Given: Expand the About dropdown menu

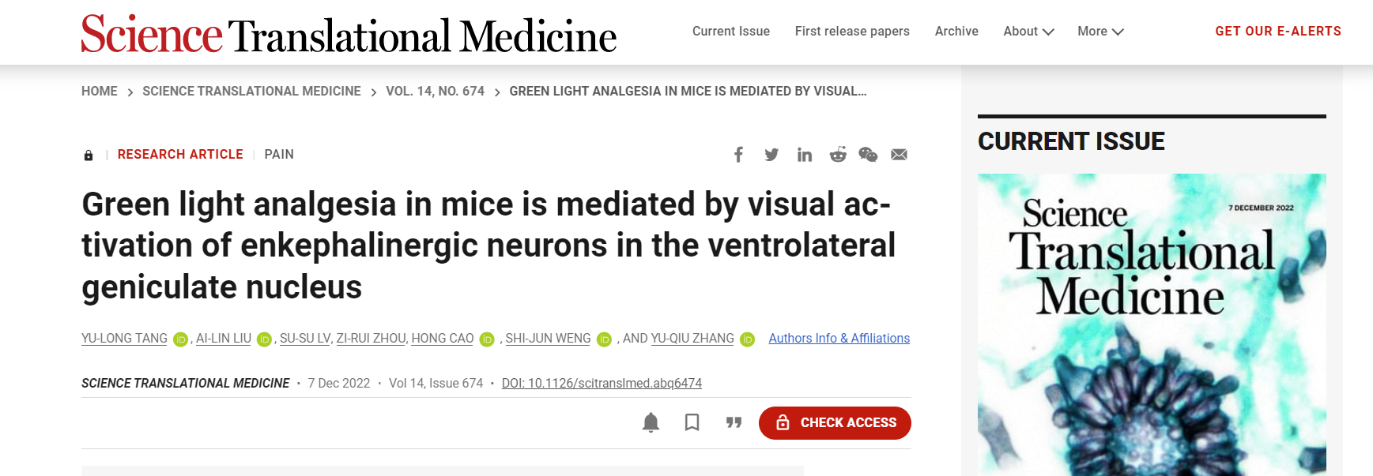Looking at the screenshot, I should click(1028, 32).
